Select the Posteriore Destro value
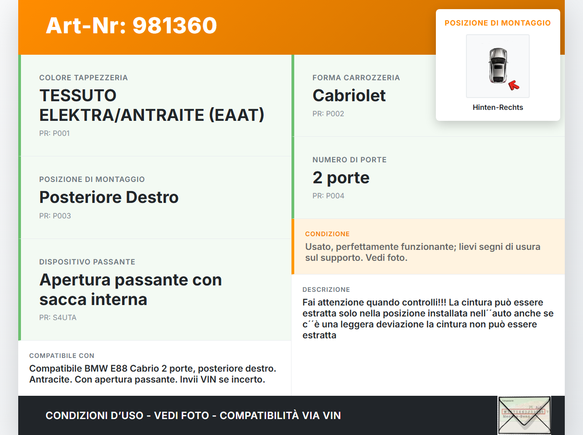Image resolution: width=583 pixels, height=435 pixels. click(x=109, y=197)
